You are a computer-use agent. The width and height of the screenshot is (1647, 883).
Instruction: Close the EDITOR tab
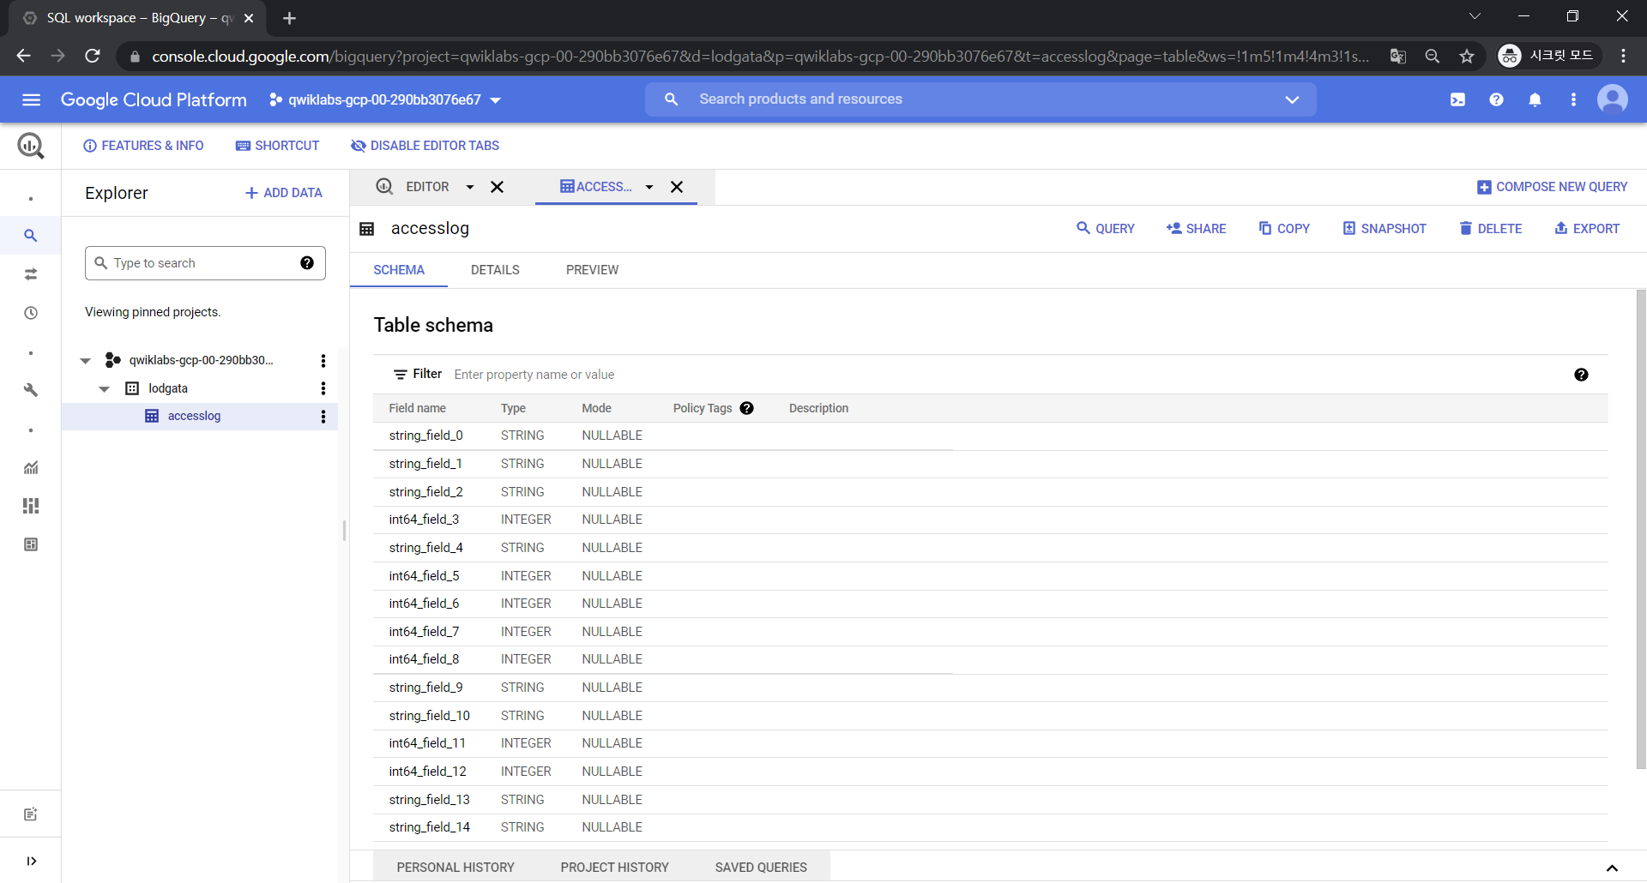pyautogui.click(x=497, y=187)
